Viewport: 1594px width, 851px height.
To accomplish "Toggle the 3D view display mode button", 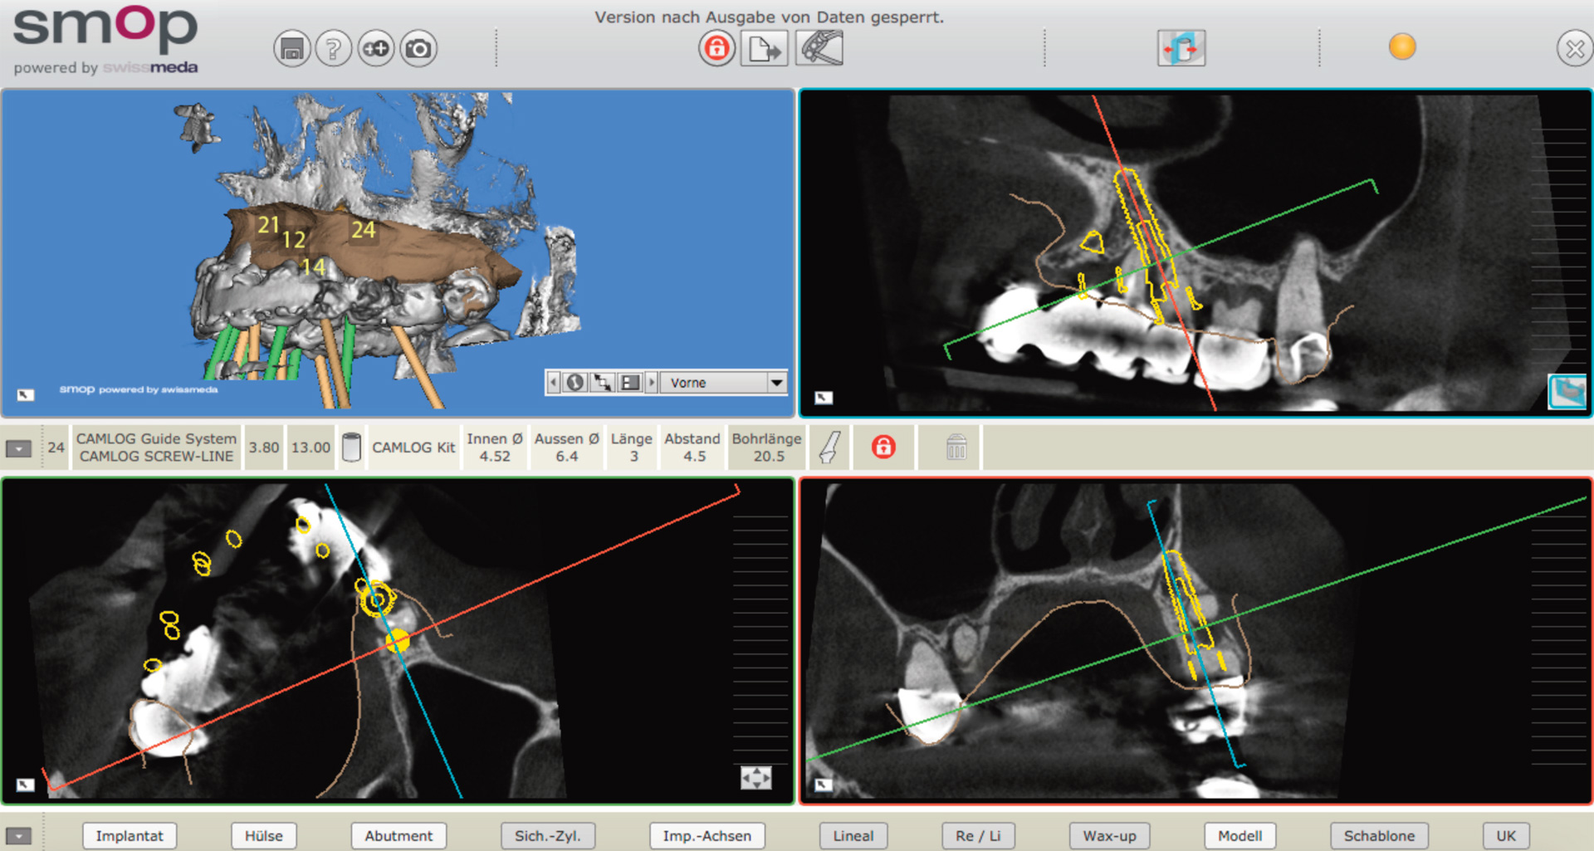I will (630, 383).
